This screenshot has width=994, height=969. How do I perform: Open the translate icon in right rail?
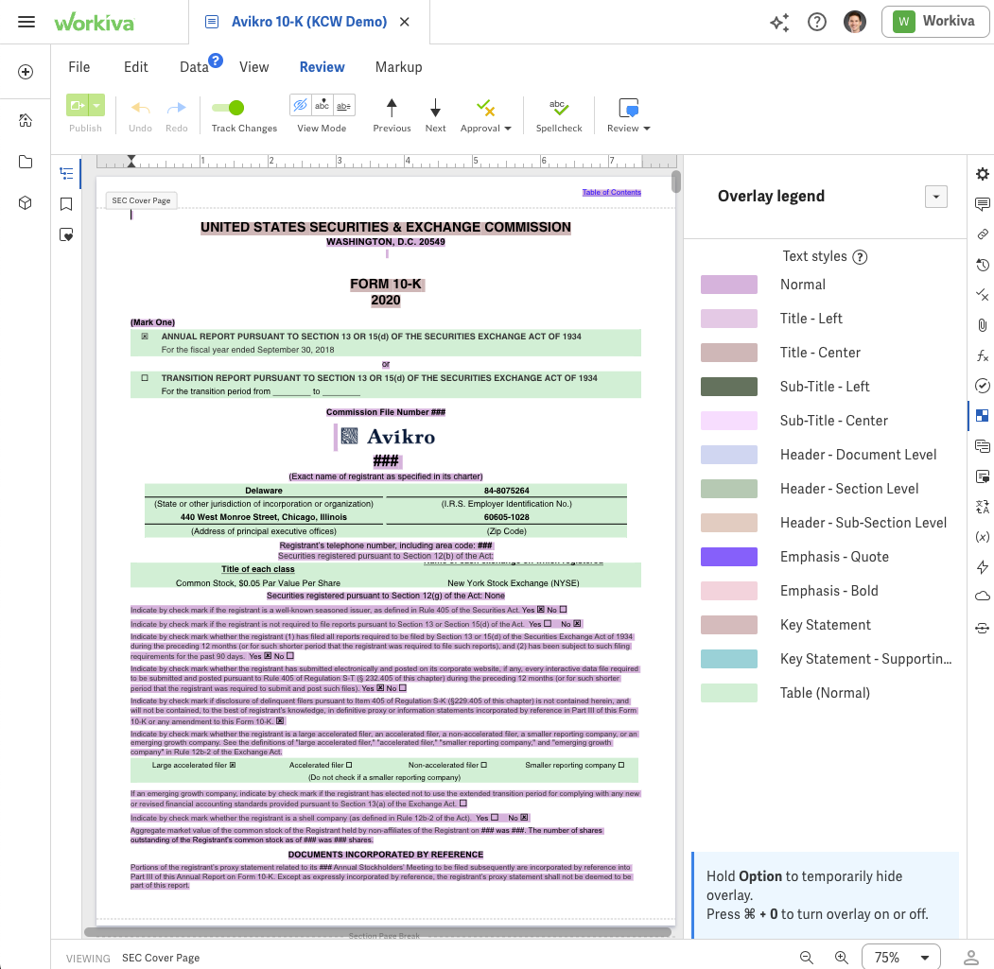pyautogui.click(x=982, y=507)
